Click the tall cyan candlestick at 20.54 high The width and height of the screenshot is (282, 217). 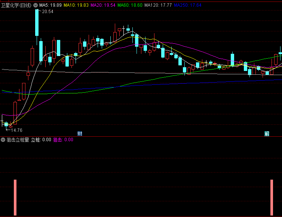[x=37, y=27]
